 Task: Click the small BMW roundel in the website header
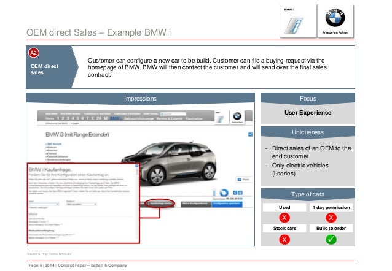(237, 116)
